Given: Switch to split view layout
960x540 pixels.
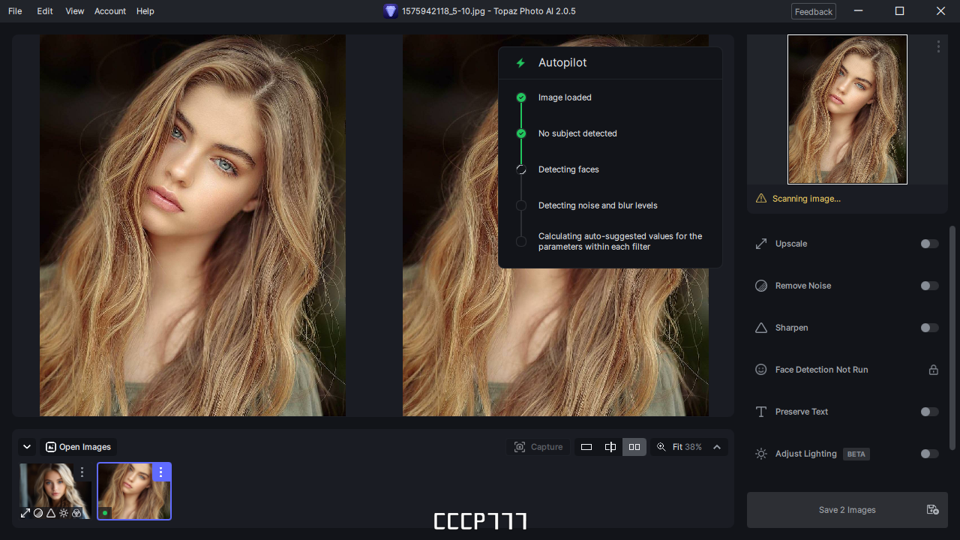Looking at the screenshot, I should pos(610,447).
